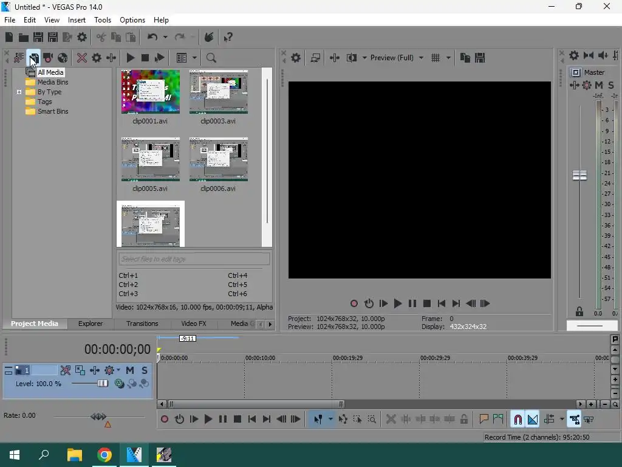Click Record button under the preview window
This screenshot has height=467, width=622.
point(354,304)
